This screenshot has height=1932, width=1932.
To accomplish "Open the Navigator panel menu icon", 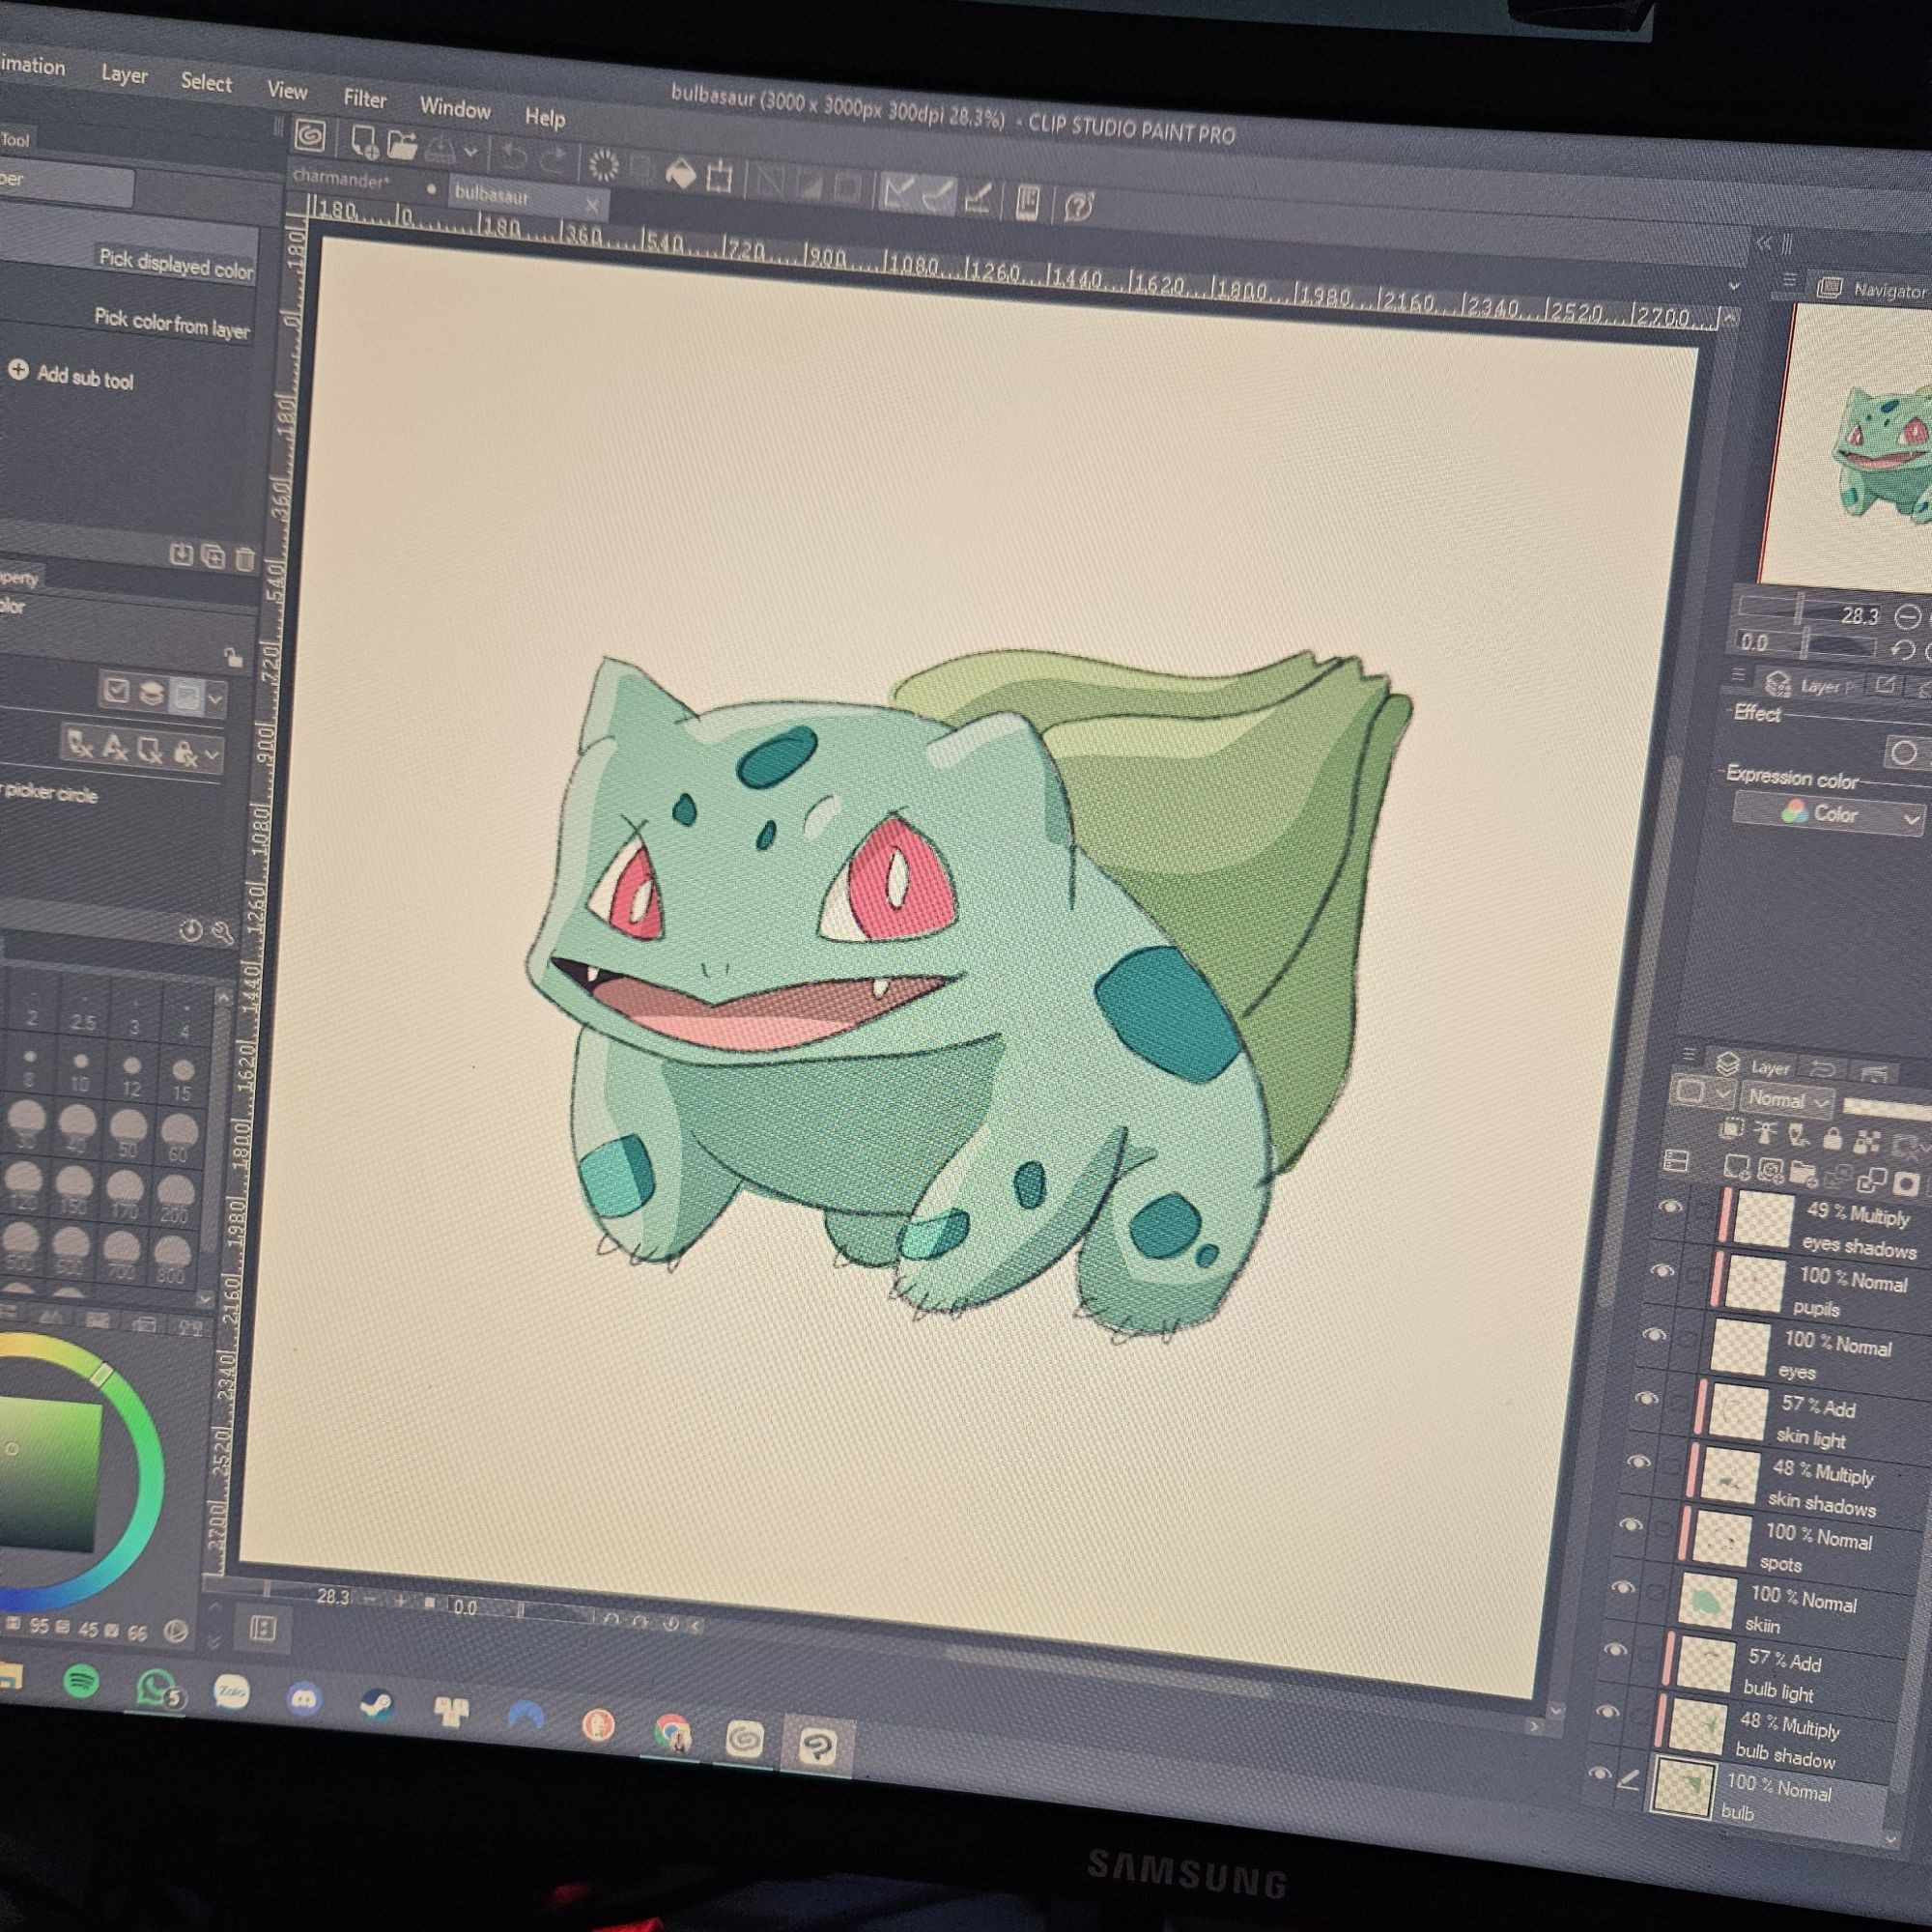I will click(1789, 281).
